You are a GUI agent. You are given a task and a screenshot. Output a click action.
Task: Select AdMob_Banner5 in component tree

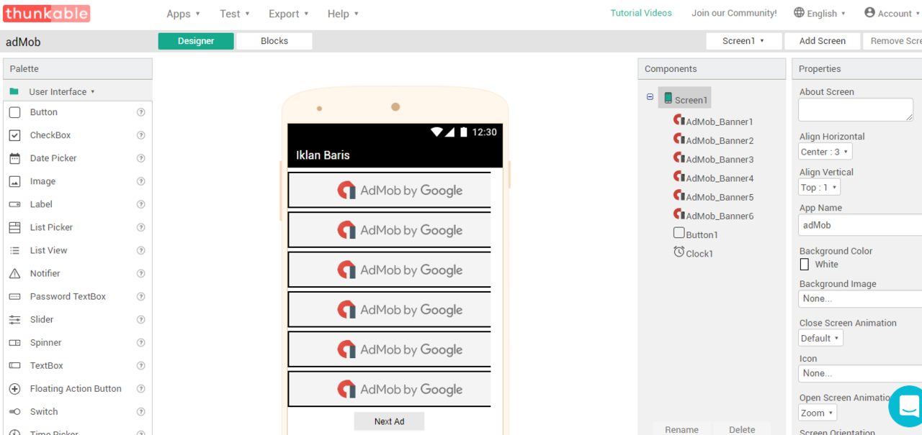pyautogui.click(x=714, y=196)
